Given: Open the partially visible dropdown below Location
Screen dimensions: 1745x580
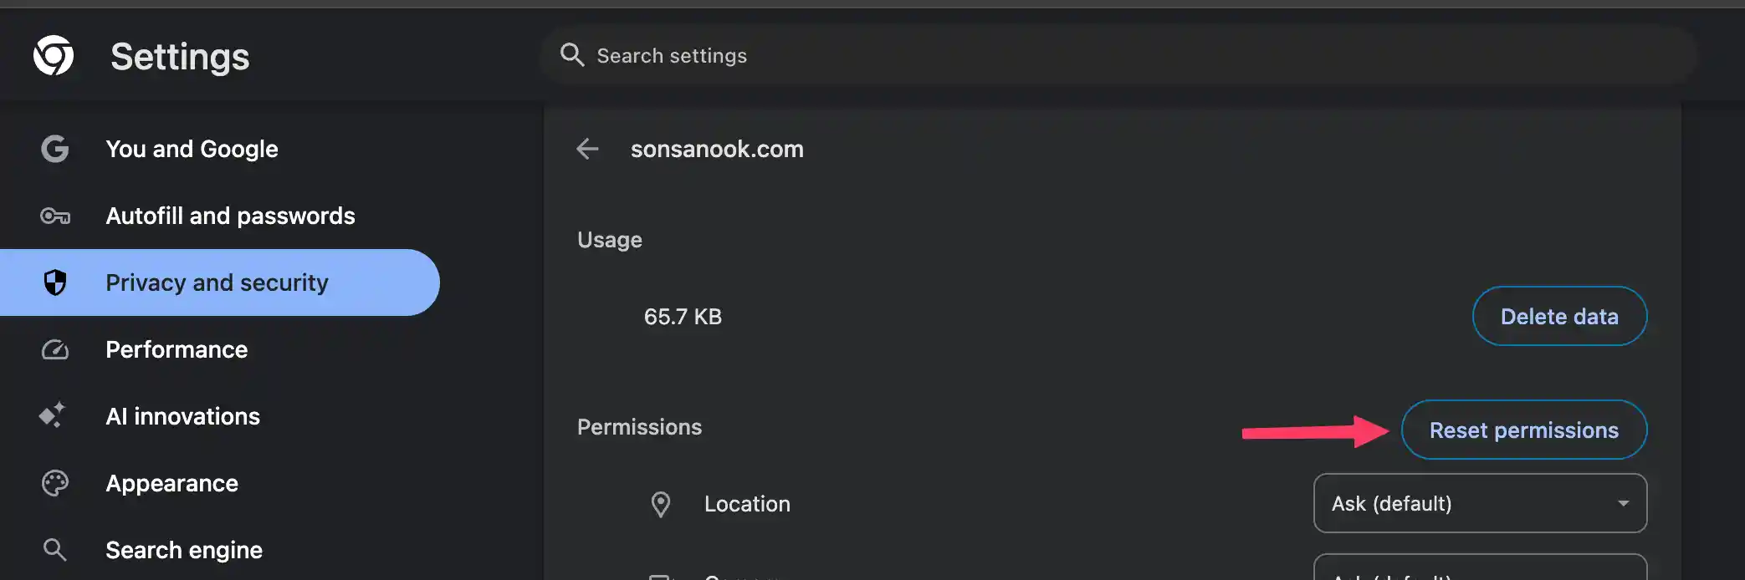Looking at the screenshot, I should point(1480,567).
